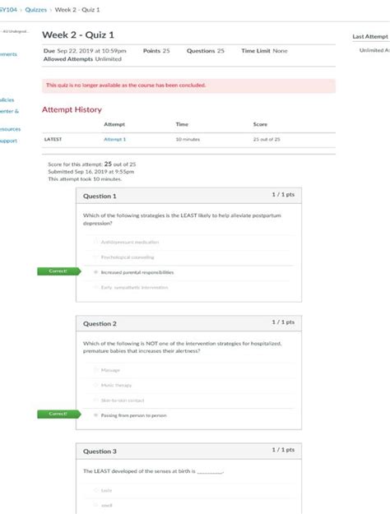390x514 pixels.
Task: Open the Policies sidebar link
Action: (7, 100)
